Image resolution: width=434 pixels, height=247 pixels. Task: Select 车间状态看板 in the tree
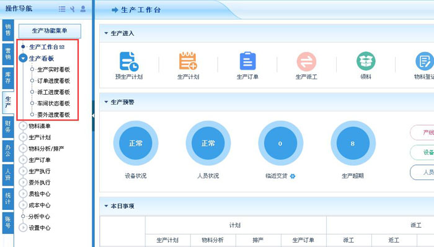tap(53, 103)
